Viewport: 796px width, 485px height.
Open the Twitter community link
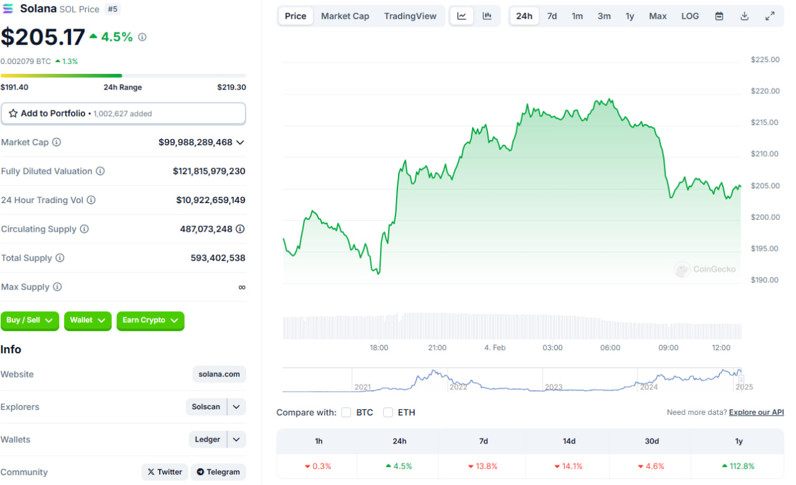click(x=165, y=472)
